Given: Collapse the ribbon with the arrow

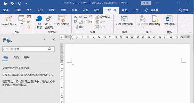Looking at the screenshot, I should 190,32.
